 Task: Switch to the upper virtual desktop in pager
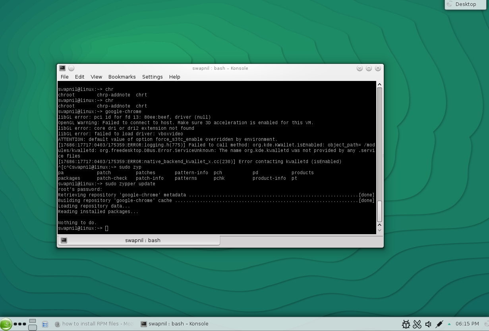click(33, 321)
